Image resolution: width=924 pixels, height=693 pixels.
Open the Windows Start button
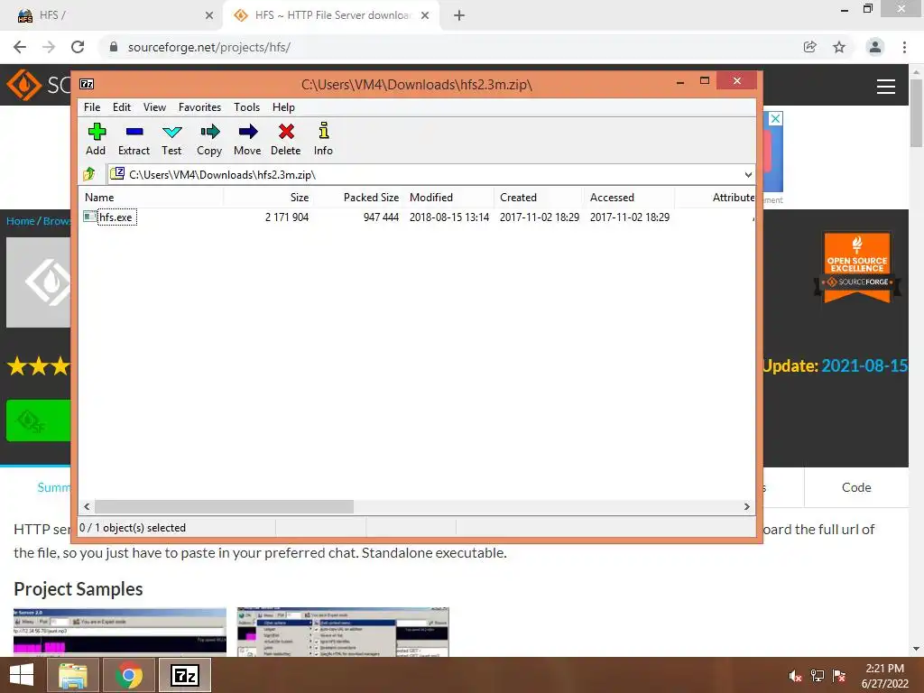[x=22, y=675]
